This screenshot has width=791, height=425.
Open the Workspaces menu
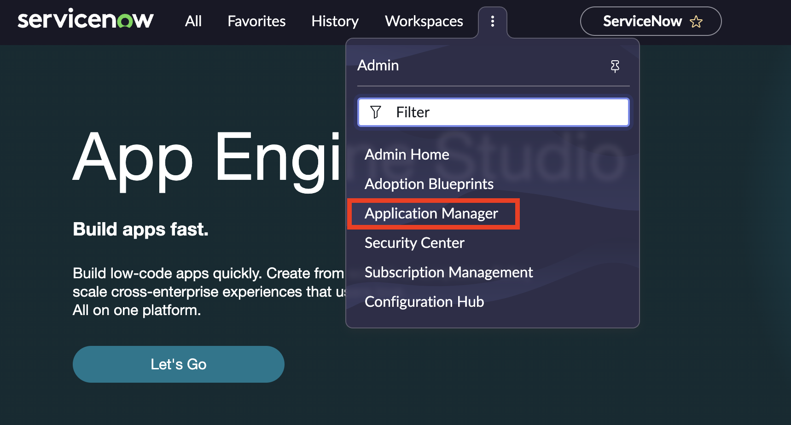(424, 21)
